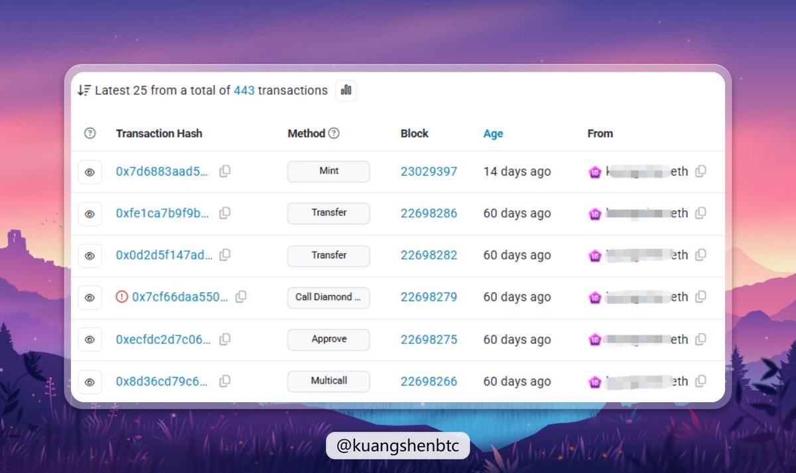Copy the From address in the Approve row
This screenshot has height=473, width=796.
point(700,339)
